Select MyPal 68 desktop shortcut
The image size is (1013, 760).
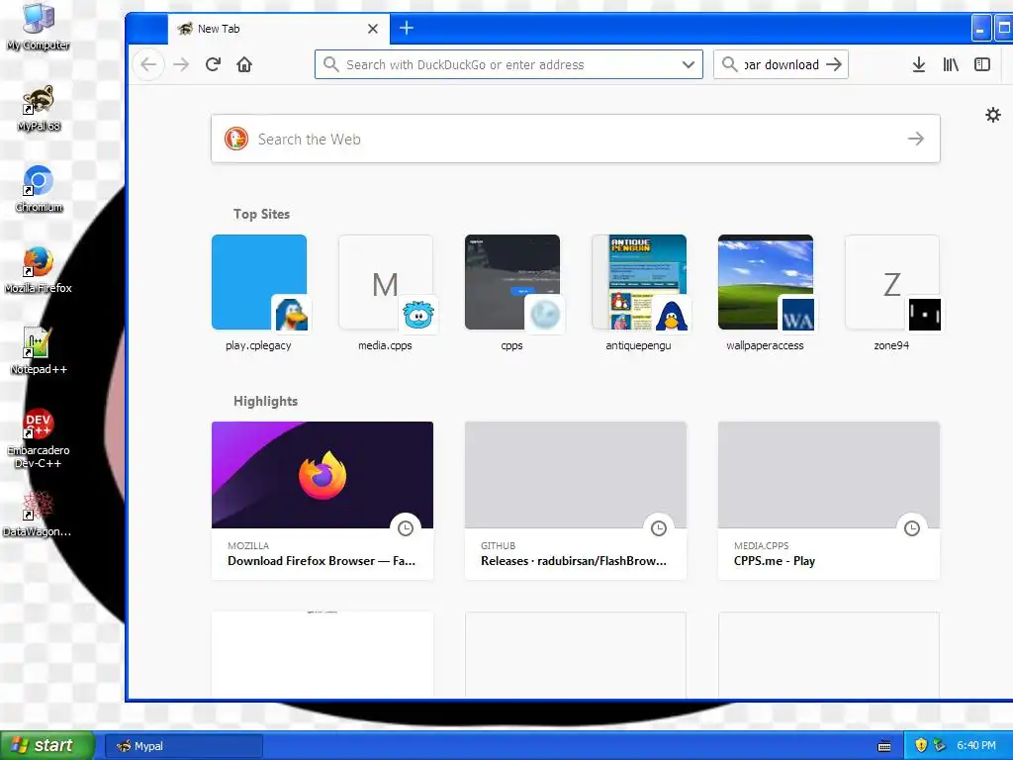coord(39,109)
